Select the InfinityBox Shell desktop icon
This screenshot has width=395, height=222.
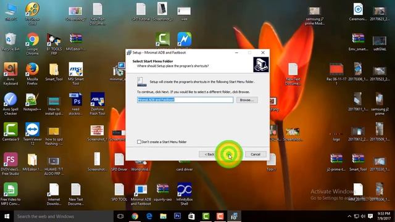coord(184,194)
